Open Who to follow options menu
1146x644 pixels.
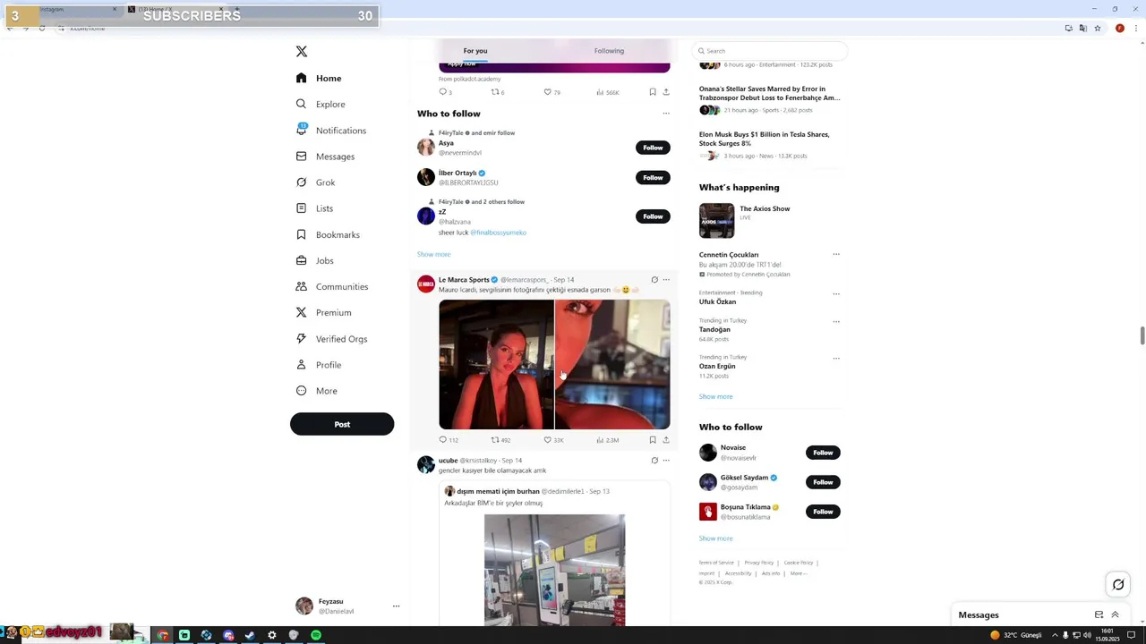coord(665,114)
